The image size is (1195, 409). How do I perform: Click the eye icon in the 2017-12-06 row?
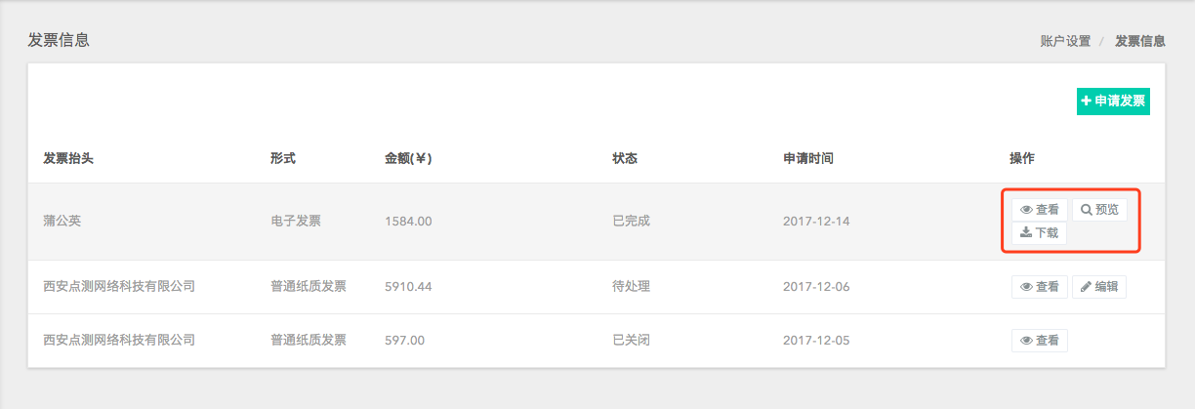click(1027, 287)
